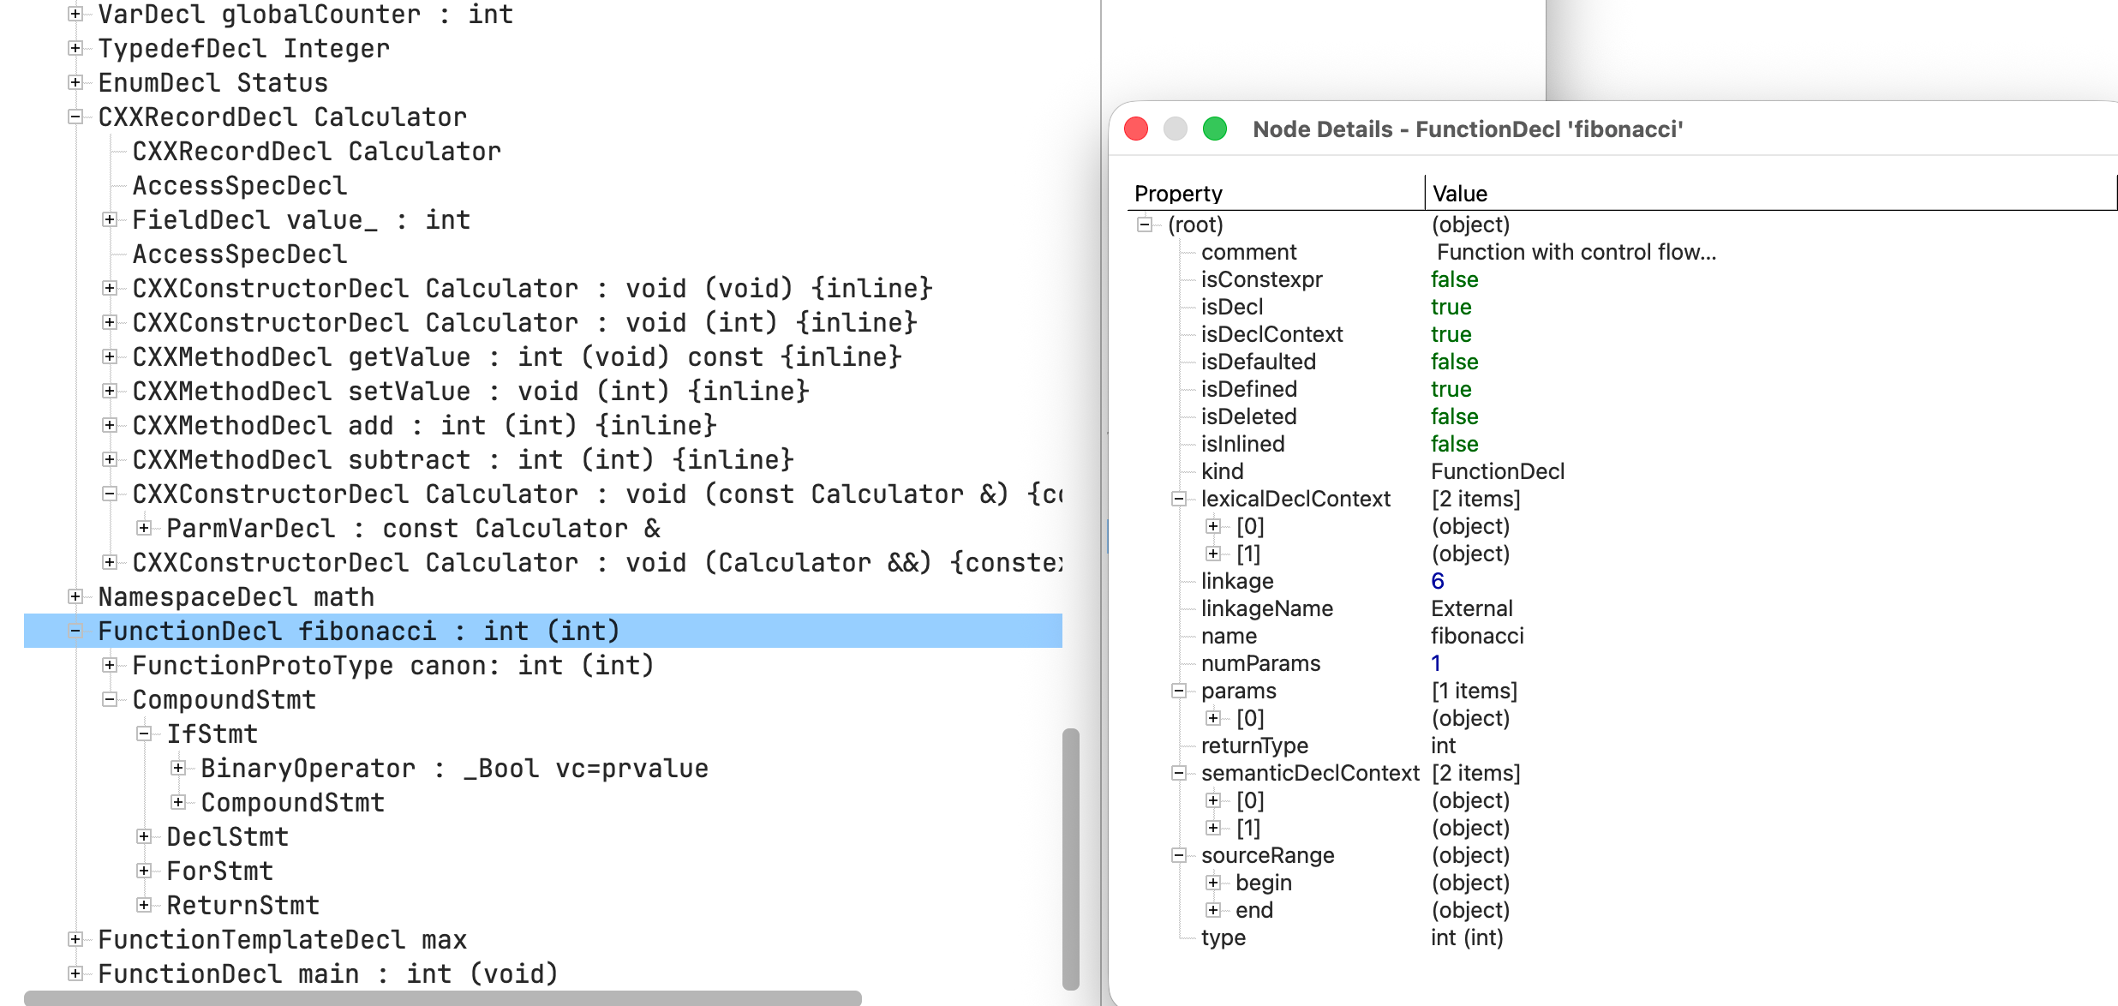The height and width of the screenshot is (1006, 2118).
Task: Expand the BinaryOperator node inside IfStmt
Action: [177, 768]
